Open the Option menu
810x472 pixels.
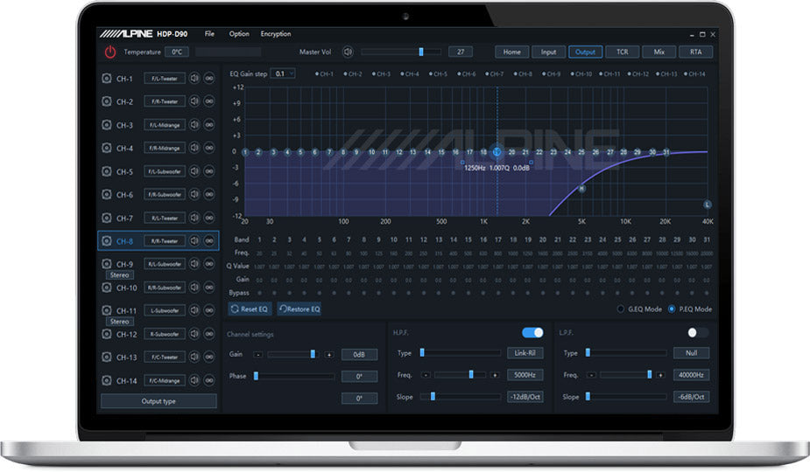239,34
